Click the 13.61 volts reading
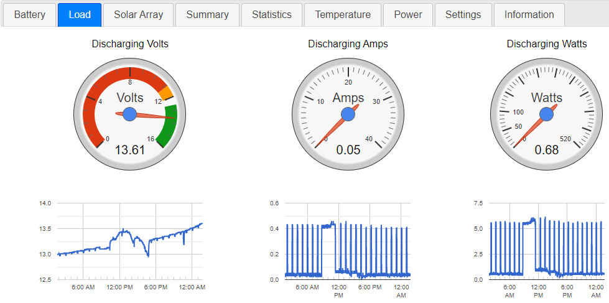Viewport: 609px width, 303px height. 129,150
